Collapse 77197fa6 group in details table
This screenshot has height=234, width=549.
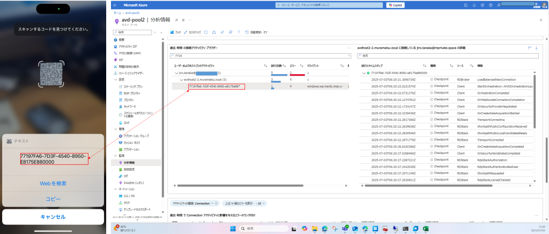[364, 73]
